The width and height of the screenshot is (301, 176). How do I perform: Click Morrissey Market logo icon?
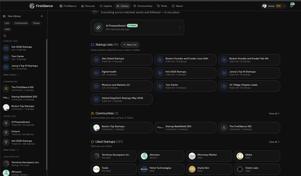pos(192,156)
